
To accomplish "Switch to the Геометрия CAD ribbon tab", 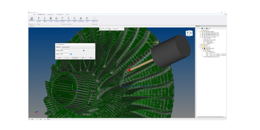I will pyautogui.click(x=50, y=14).
